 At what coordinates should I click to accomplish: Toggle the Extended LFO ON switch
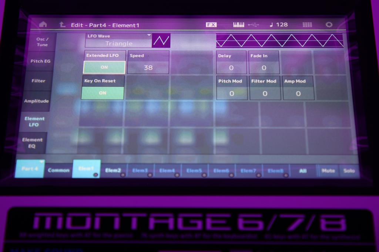tap(104, 67)
